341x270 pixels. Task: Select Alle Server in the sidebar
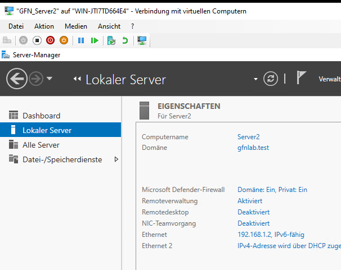(41, 145)
